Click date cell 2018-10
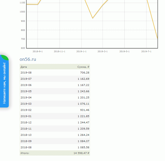Image resolution: width=165 pixels, height=161 pixels. pos(26,135)
